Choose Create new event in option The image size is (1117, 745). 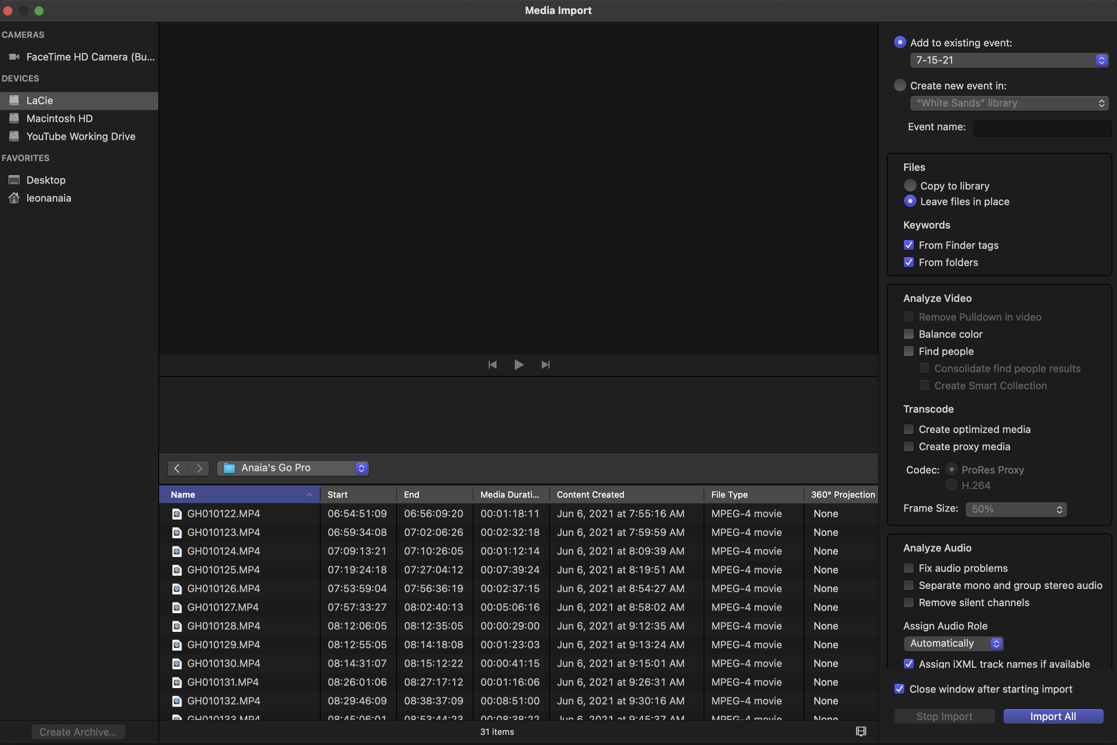coord(899,85)
